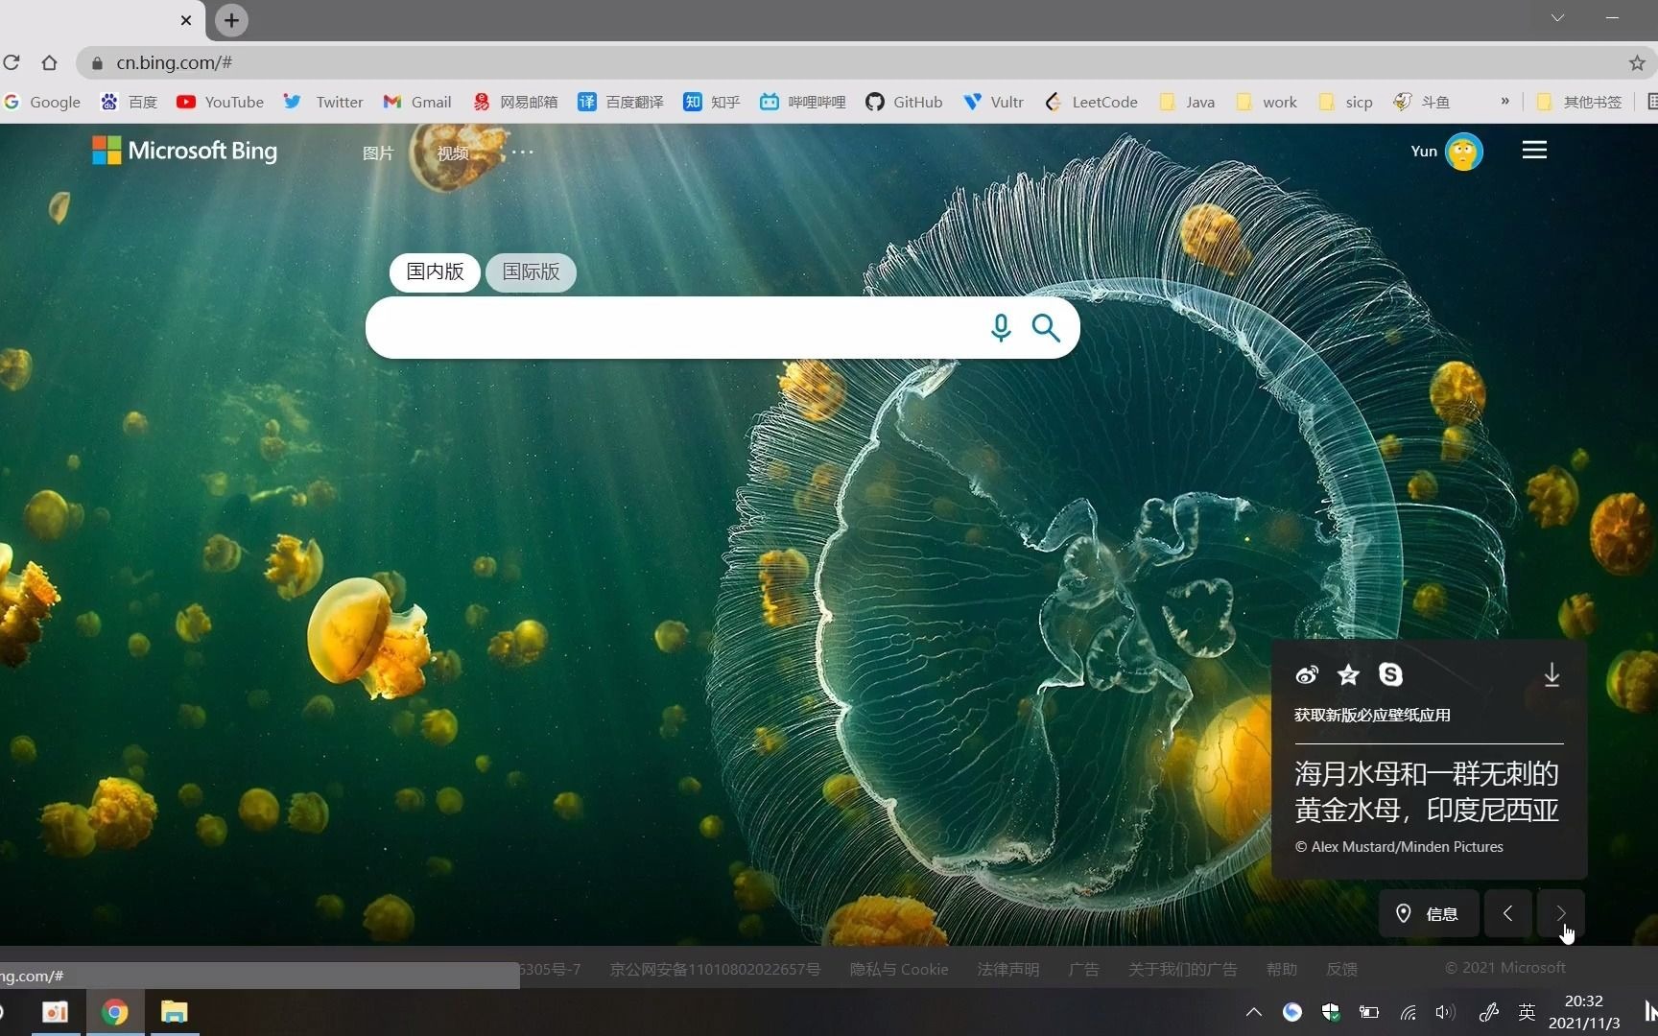Open the wallpaper title 海月水母 link
This screenshot has height=1036, width=1658.
point(1427,791)
